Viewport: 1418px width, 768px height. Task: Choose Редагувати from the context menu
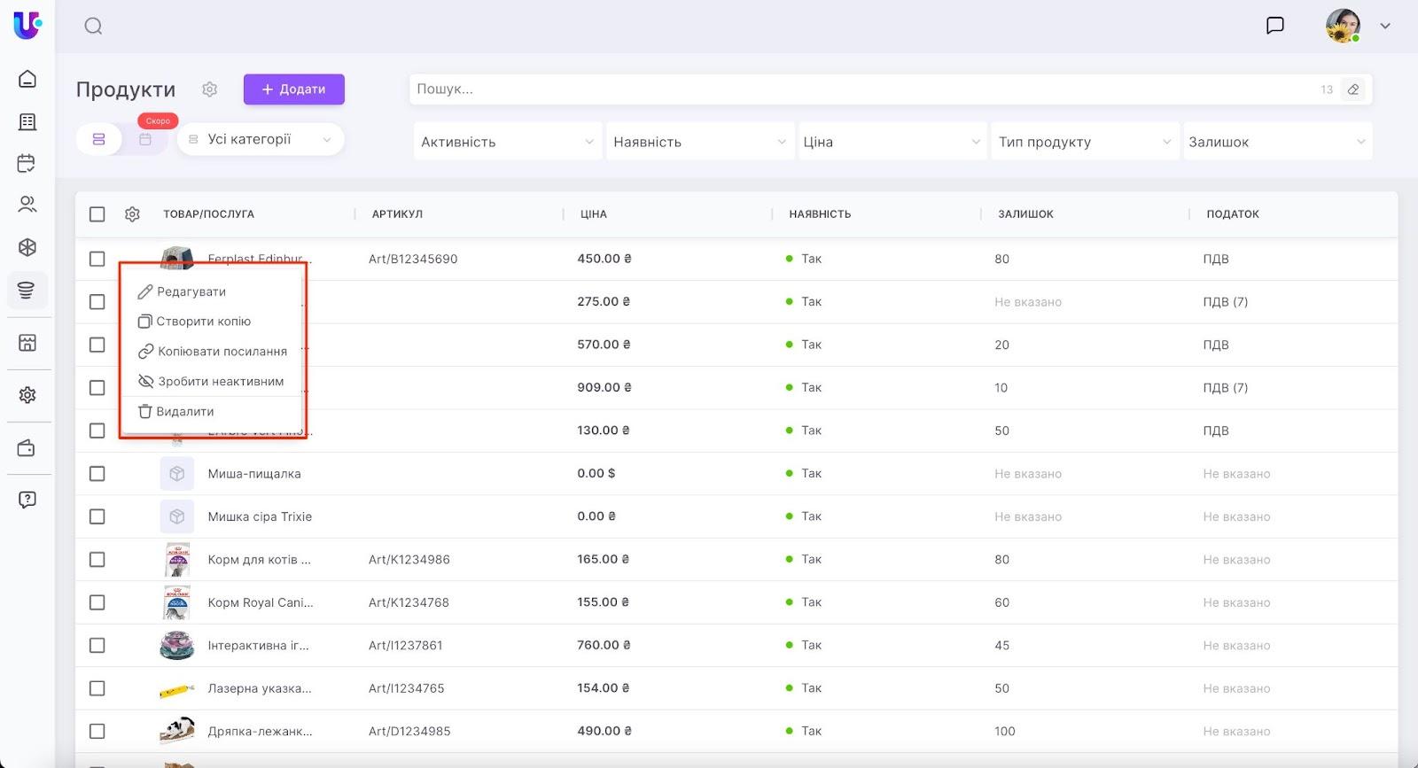coord(191,291)
